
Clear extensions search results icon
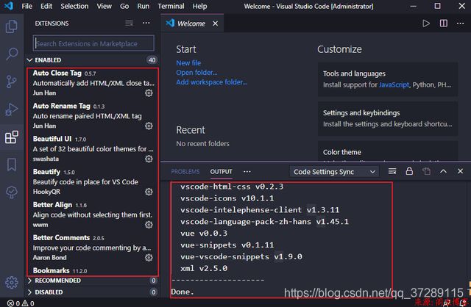point(130,23)
